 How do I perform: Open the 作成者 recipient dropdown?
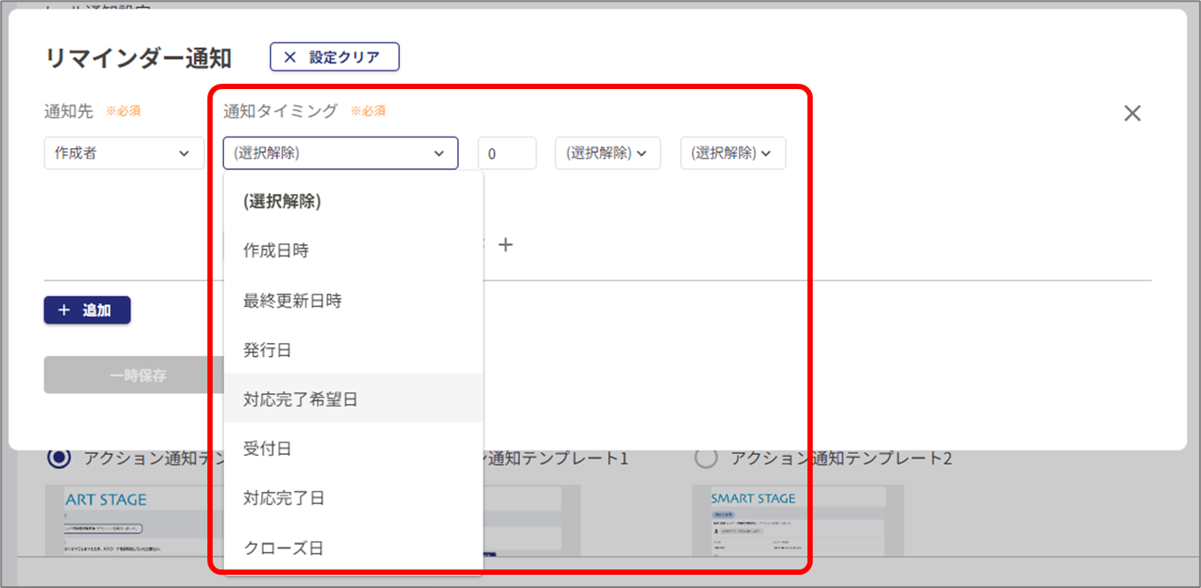(x=123, y=153)
